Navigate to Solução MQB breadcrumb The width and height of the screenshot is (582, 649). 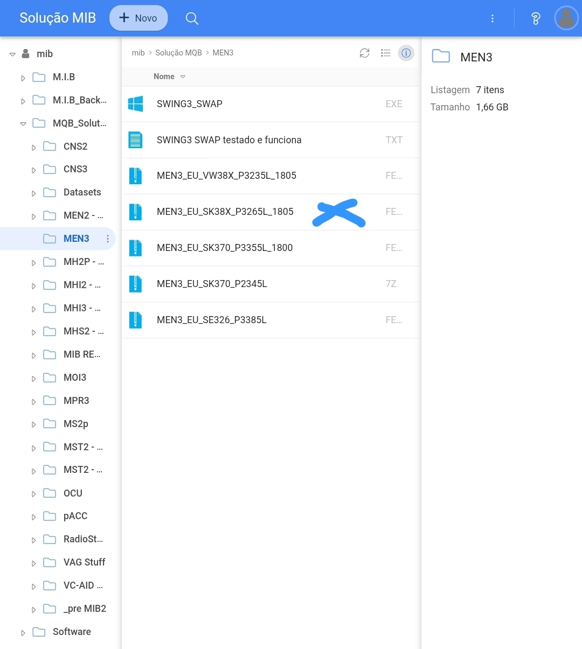(178, 53)
